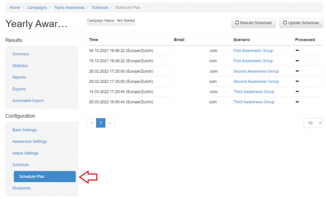Open Attack Settings configuration
This screenshot has height=199, width=326.
click(x=26, y=153)
